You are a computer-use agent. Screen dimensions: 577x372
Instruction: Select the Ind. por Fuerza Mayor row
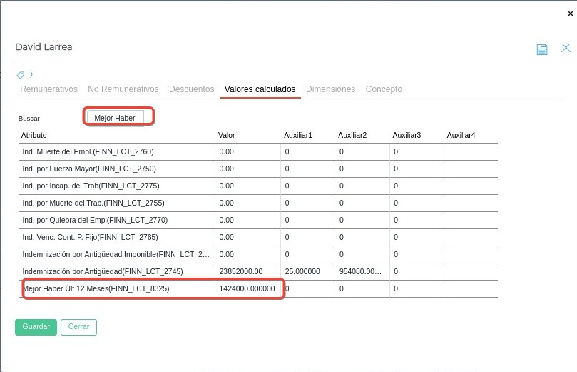tap(89, 169)
